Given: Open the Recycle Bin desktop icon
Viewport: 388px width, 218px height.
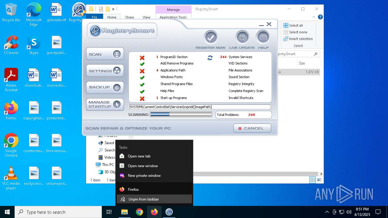Looking at the screenshot, I should coord(11,13).
